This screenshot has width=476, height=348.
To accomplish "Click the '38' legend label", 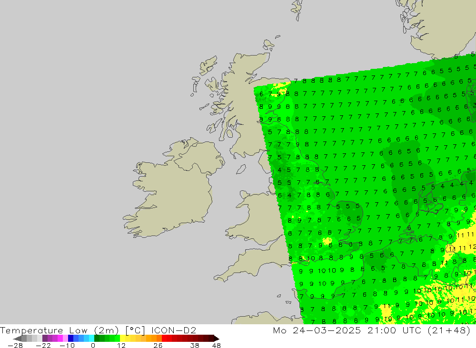I will pyautogui.click(x=195, y=346).
